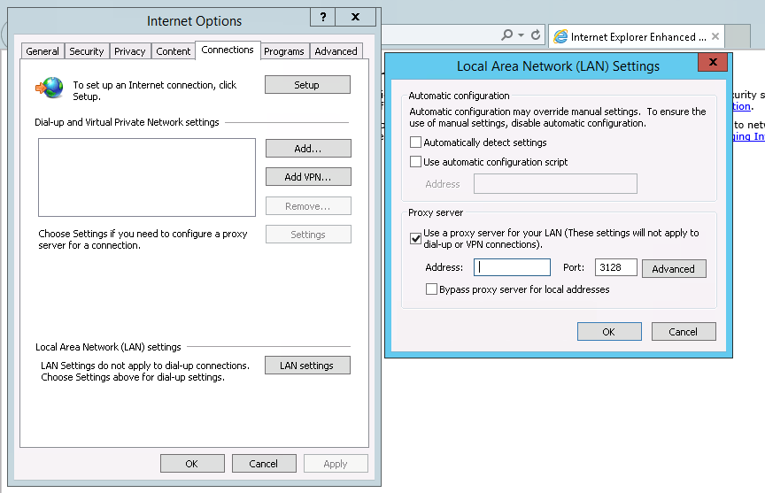Image resolution: width=765 pixels, height=493 pixels.
Task: Open the Advanced tab in Internet Options
Action: tap(336, 51)
